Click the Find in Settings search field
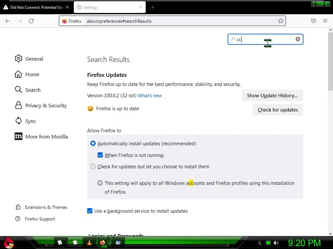This screenshot has width=333, height=249. pos(265,39)
